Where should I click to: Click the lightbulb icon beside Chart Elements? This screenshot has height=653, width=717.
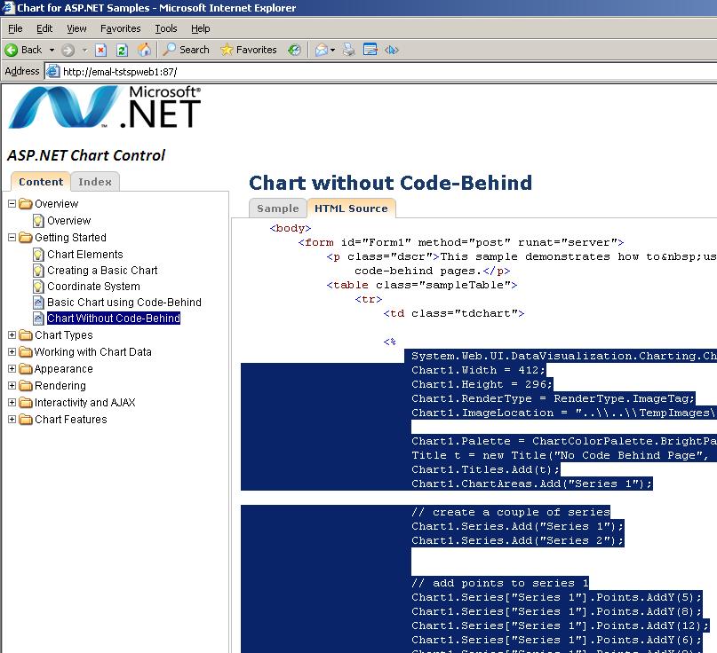38,255
